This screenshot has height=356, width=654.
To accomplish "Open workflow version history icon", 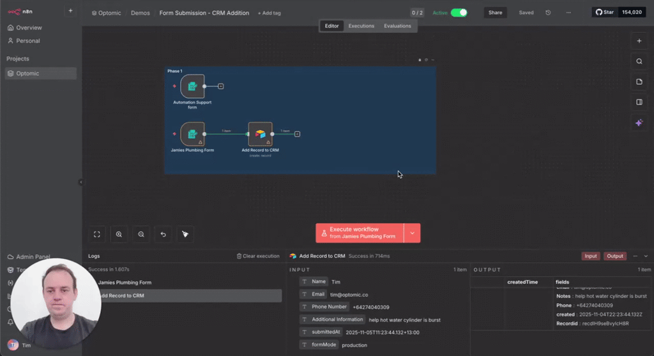I will (x=548, y=13).
